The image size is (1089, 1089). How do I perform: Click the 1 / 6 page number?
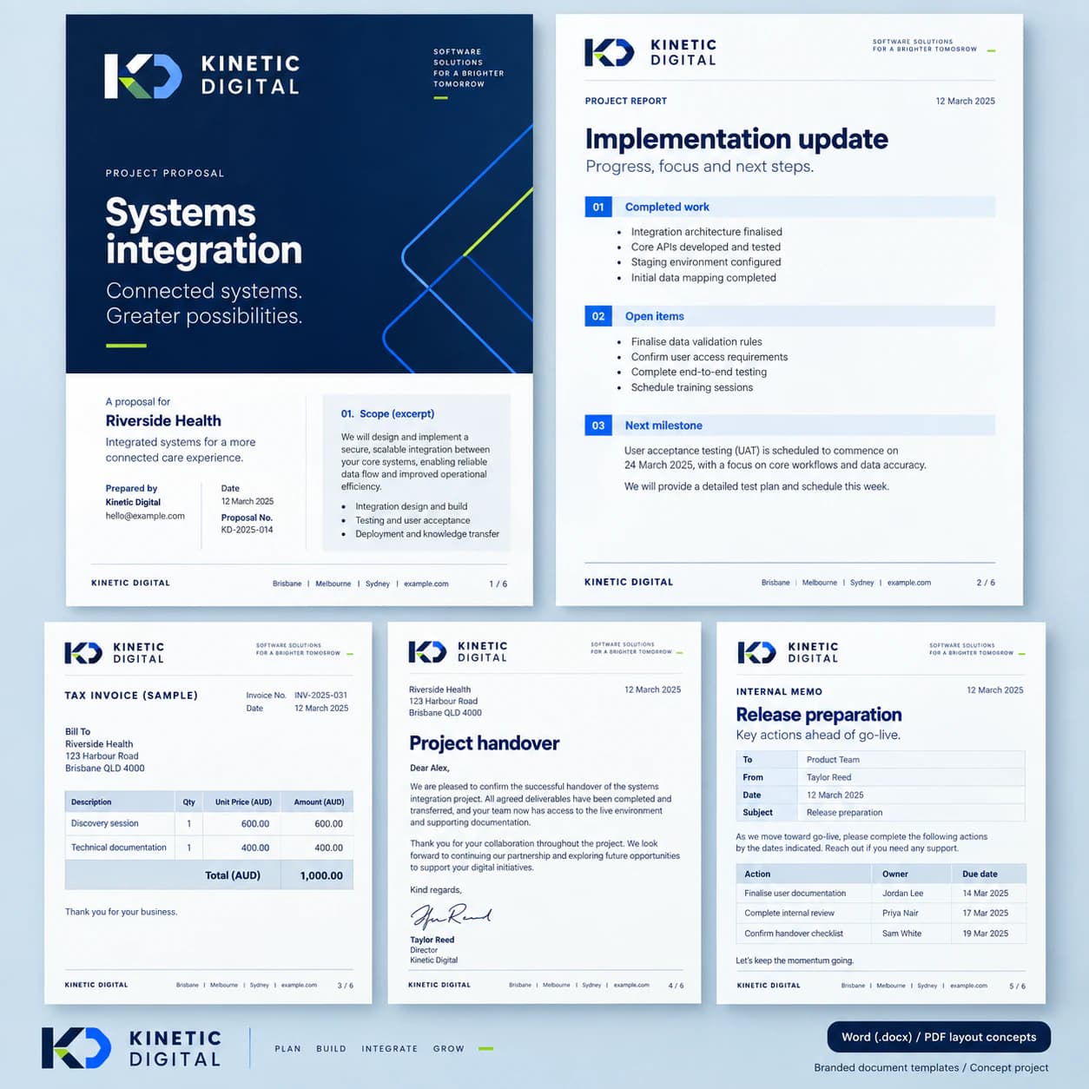pos(498,584)
